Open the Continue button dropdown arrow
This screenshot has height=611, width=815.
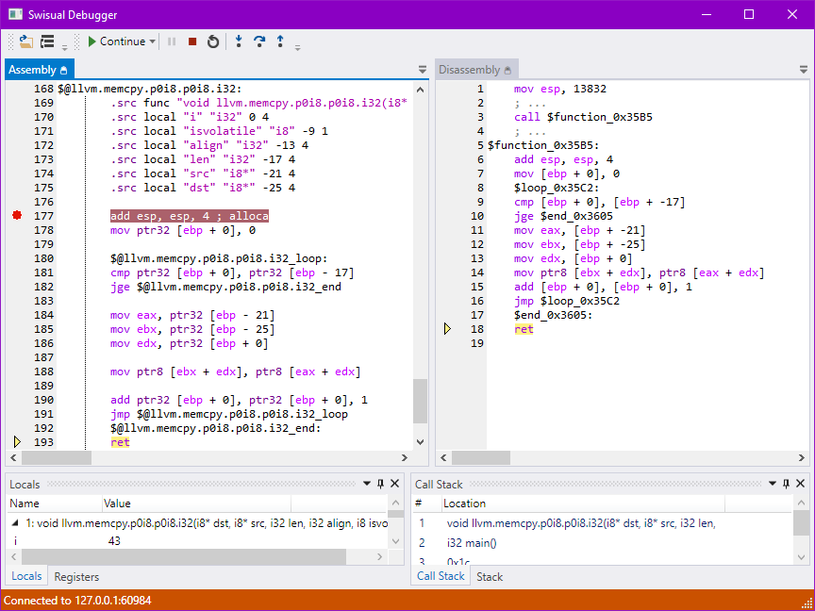(x=154, y=41)
